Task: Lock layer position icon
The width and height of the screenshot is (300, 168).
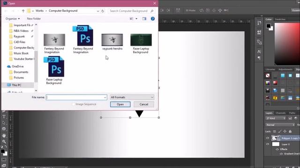Action: point(285,132)
